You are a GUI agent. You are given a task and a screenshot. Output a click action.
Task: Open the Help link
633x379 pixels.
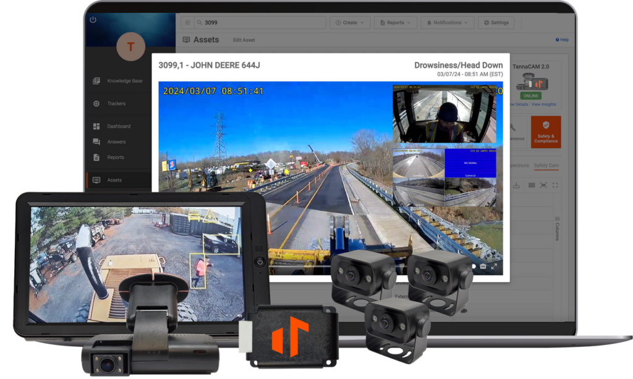click(x=562, y=40)
